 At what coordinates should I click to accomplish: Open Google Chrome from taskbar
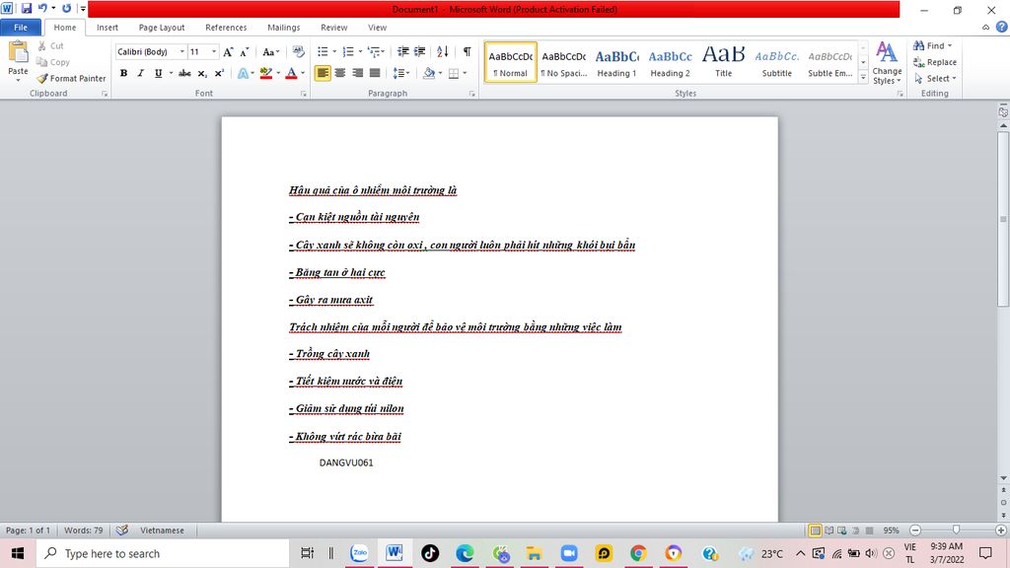click(638, 553)
